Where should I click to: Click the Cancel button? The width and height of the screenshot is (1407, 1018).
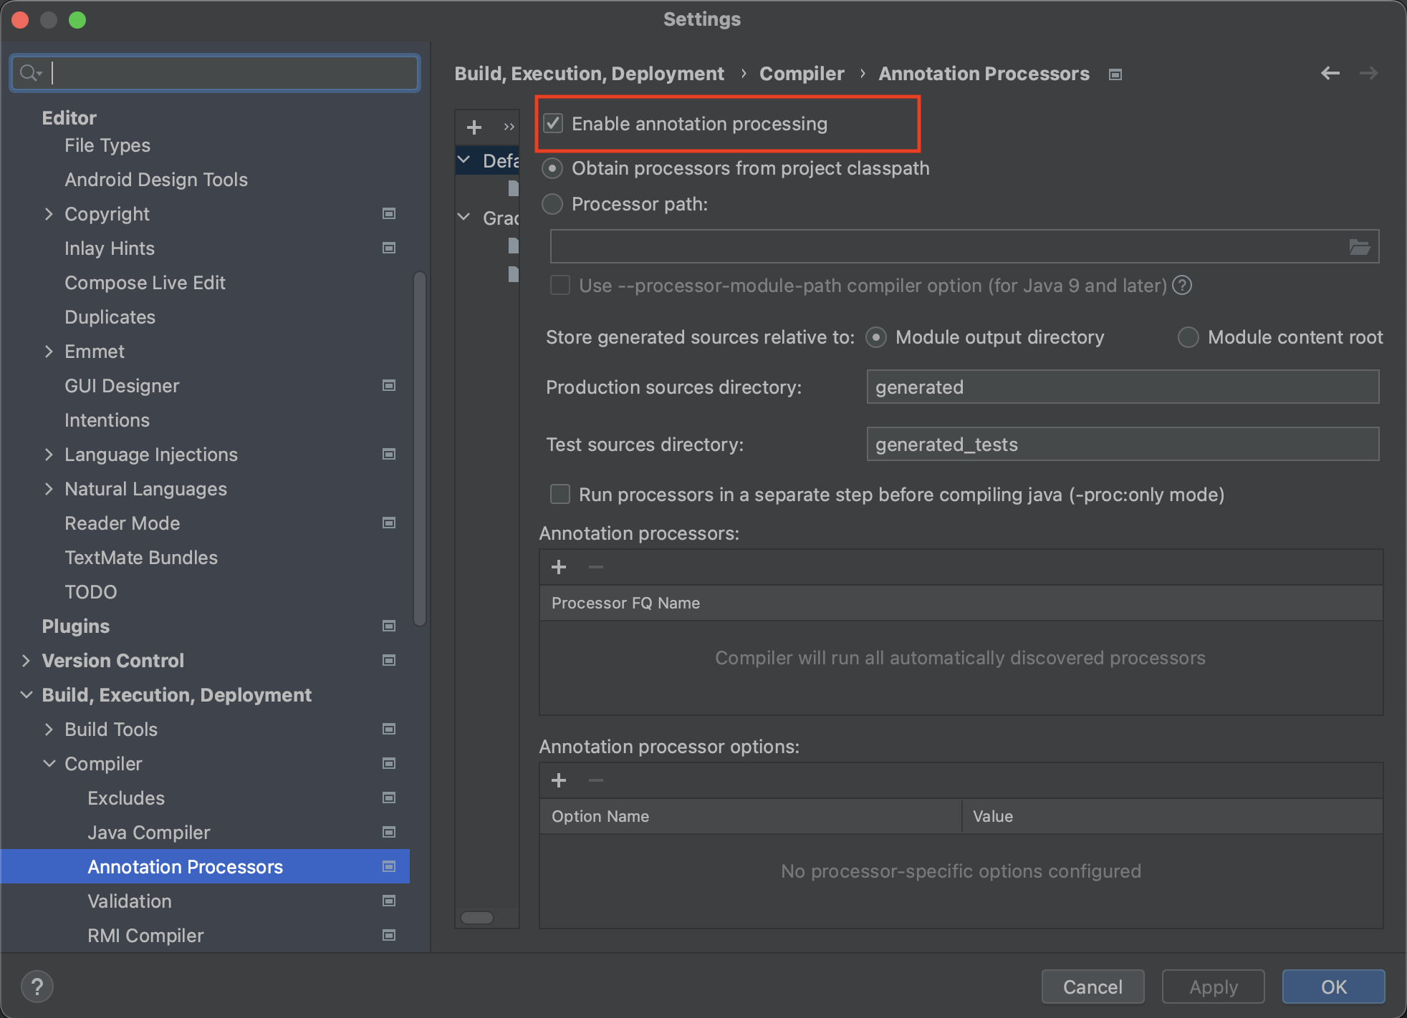[x=1092, y=987]
